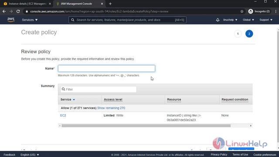This screenshot has width=279, height=157.
Task: Open a new browser tab
Action: tap(110, 3)
